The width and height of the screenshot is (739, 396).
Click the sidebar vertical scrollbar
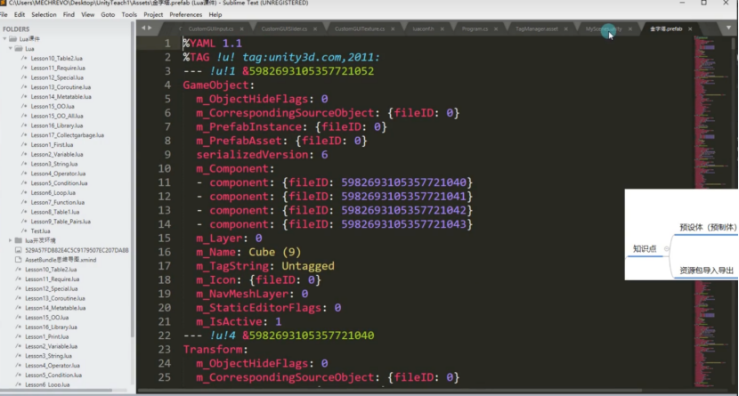tap(133, 179)
